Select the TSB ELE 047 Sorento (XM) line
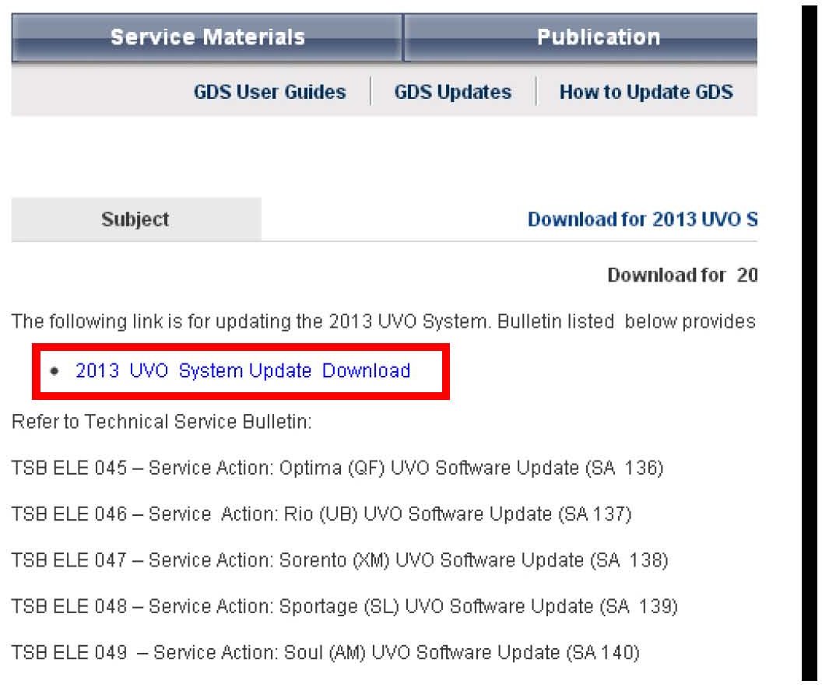Image resolution: width=829 pixels, height=698 pixels. coord(339,559)
